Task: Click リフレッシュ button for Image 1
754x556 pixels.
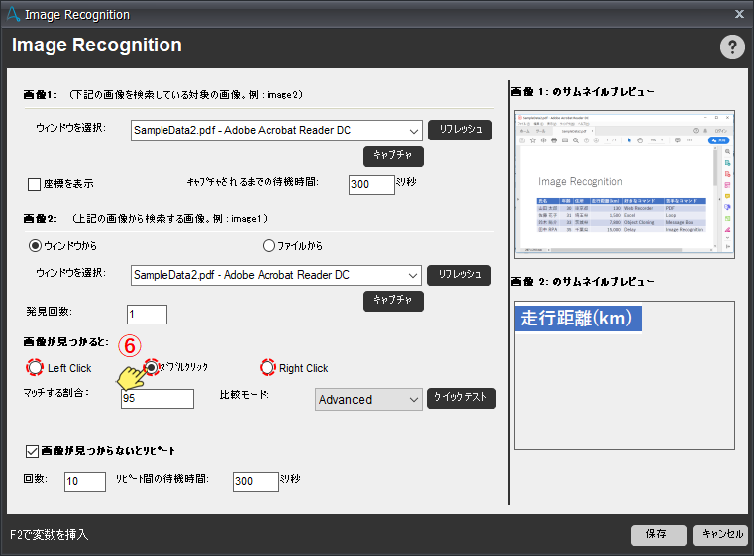Action: (460, 130)
